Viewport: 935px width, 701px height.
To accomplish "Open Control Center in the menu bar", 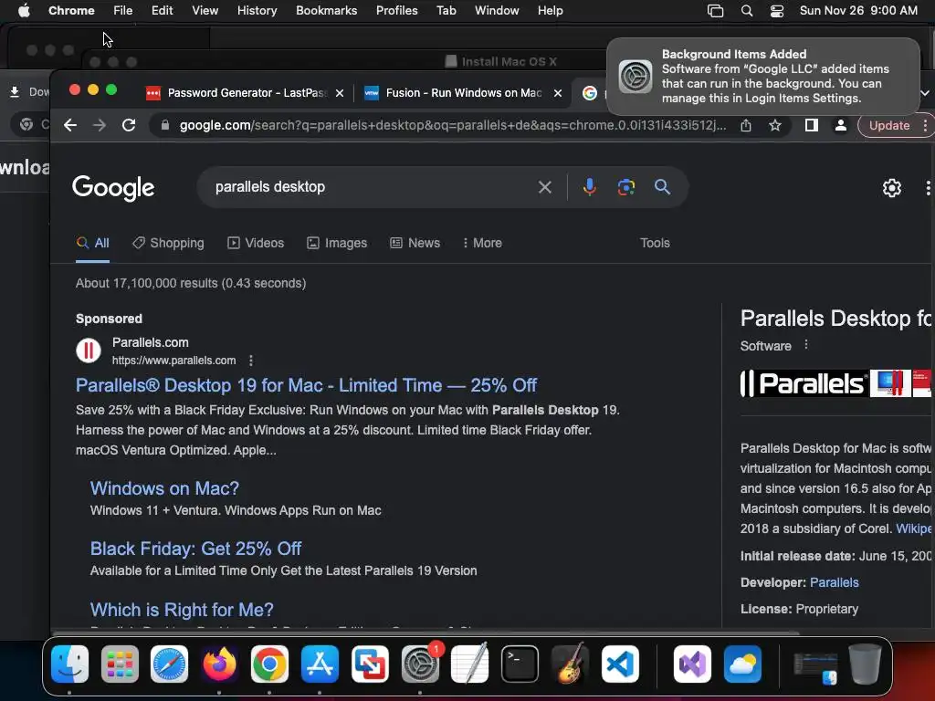I will pyautogui.click(x=777, y=11).
